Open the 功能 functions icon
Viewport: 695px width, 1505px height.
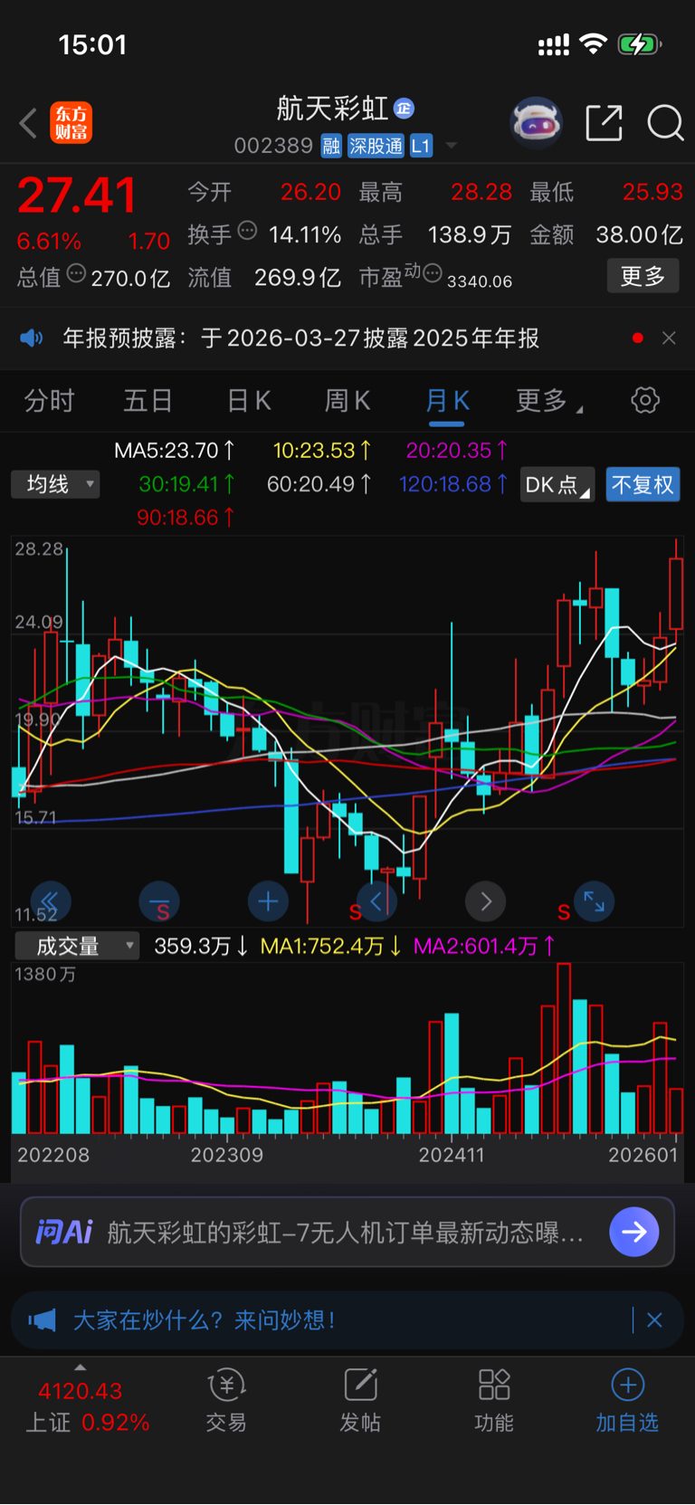(x=494, y=1401)
